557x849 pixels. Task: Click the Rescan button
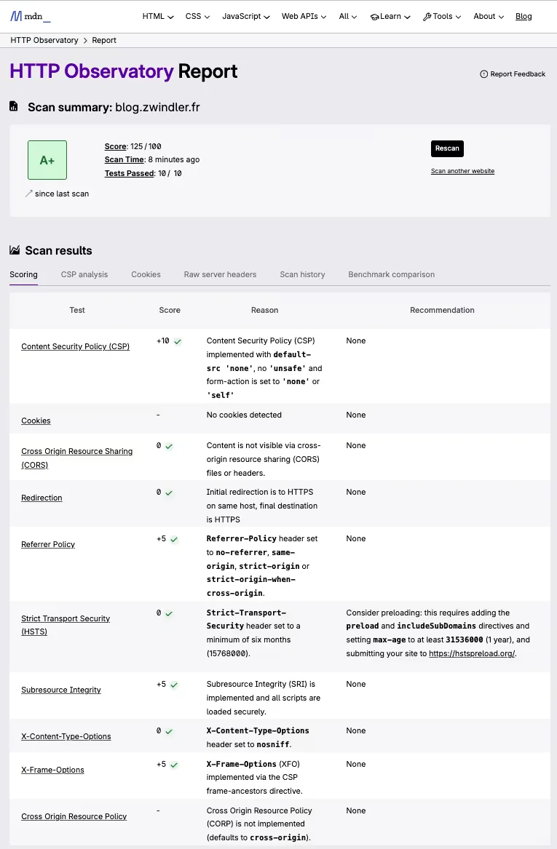[446, 148]
